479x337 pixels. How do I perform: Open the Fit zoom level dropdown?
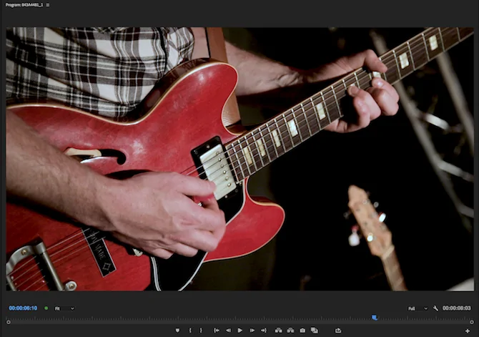point(64,308)
